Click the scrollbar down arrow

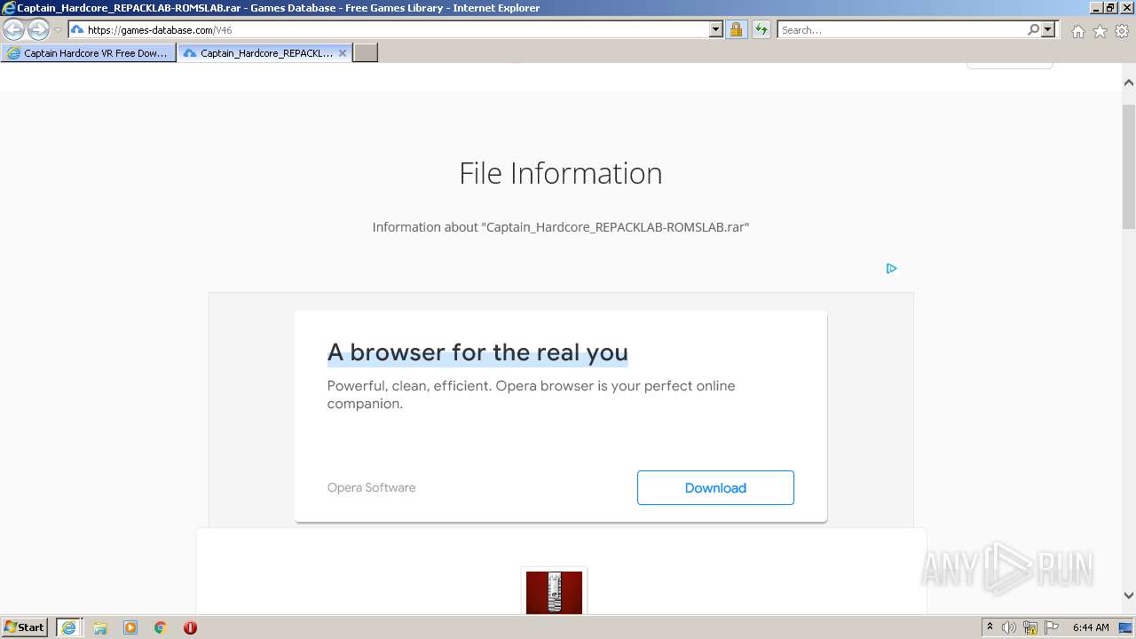tap(1129, 596)
